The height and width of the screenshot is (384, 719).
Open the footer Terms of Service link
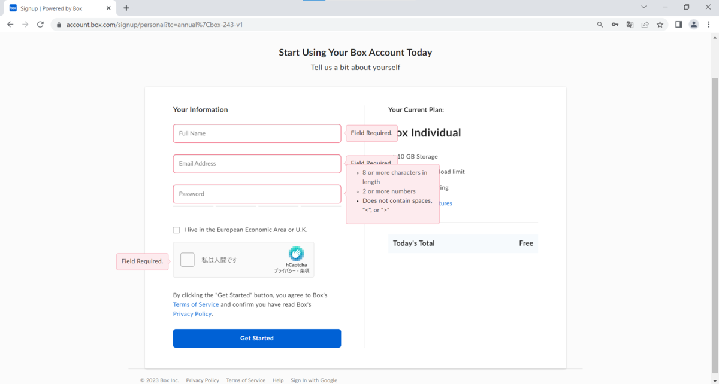(x=246, y=380)
